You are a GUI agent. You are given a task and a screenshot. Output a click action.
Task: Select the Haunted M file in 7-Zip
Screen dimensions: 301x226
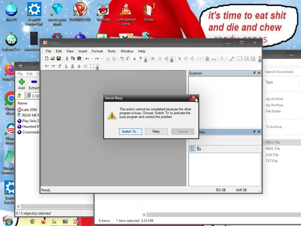28,127
